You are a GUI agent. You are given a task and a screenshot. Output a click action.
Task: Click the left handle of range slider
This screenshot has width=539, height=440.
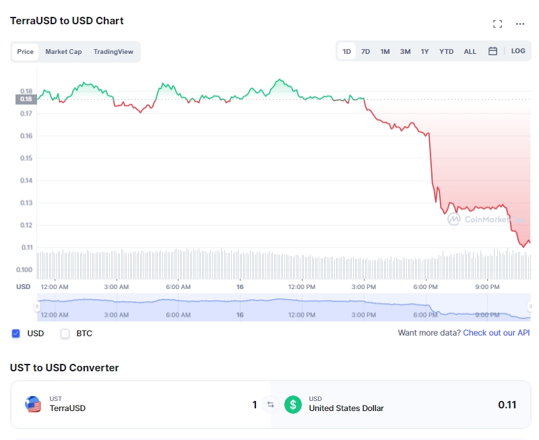pyautogui.click(x=38, y=307)
